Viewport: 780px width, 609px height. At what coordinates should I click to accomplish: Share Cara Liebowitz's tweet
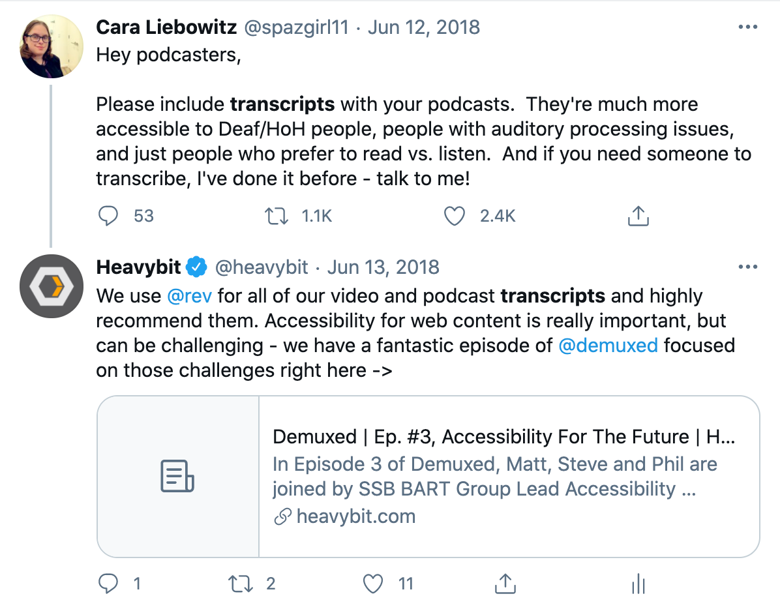pyautogui.click(x=638, y=216)
